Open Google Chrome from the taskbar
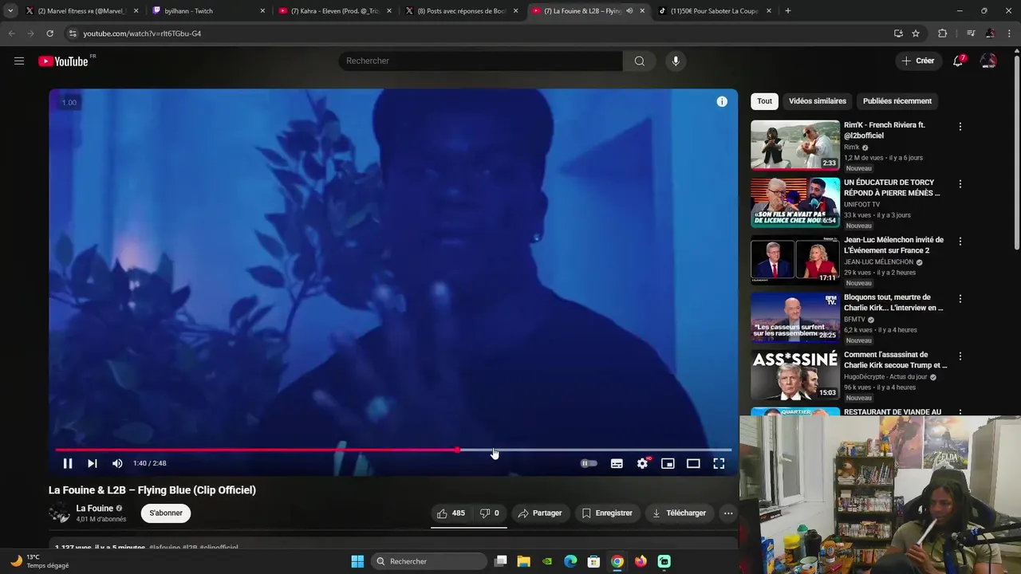Screen dimensions: 1021x574 pos(617,561)
